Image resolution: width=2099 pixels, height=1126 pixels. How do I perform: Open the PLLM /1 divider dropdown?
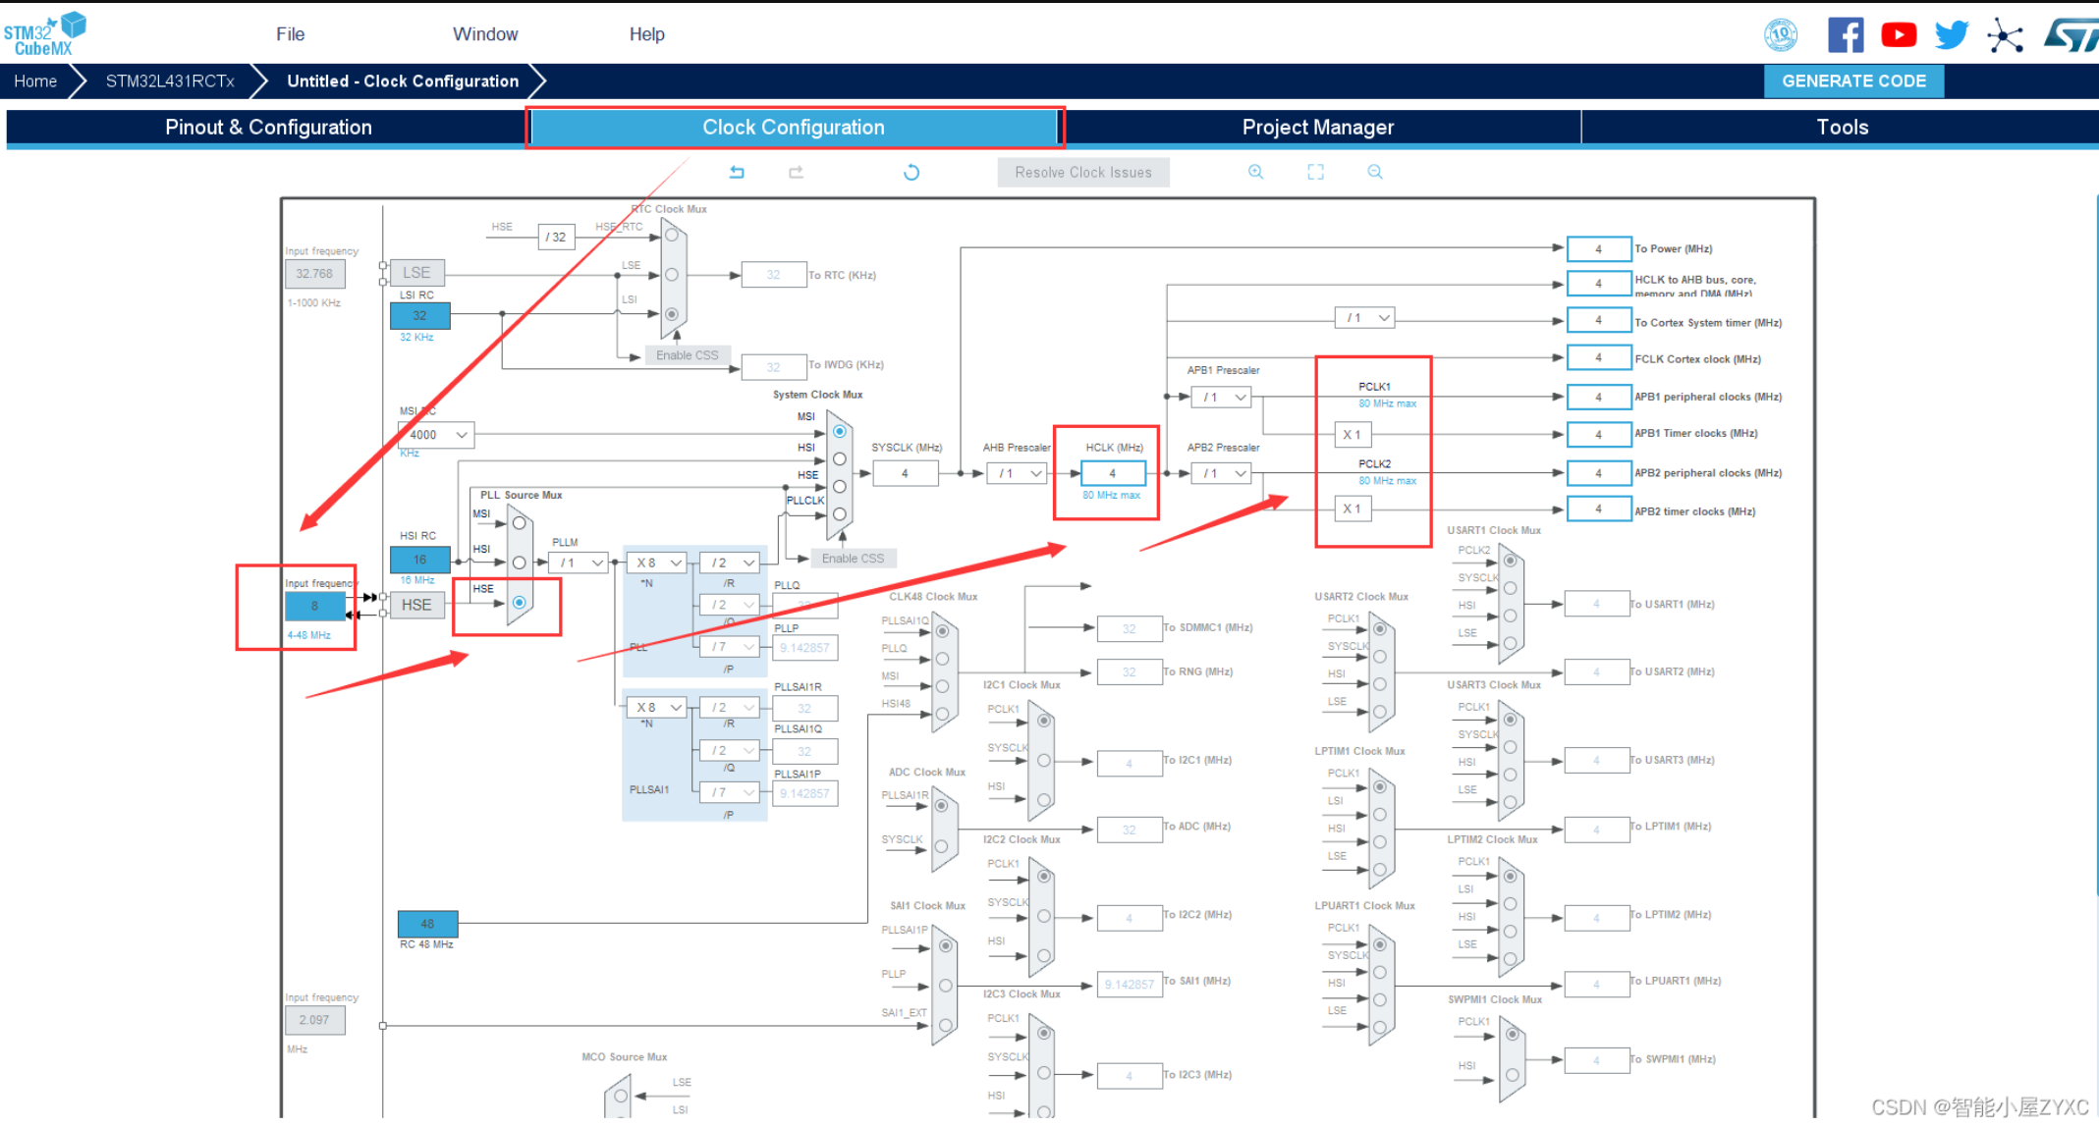578,563
